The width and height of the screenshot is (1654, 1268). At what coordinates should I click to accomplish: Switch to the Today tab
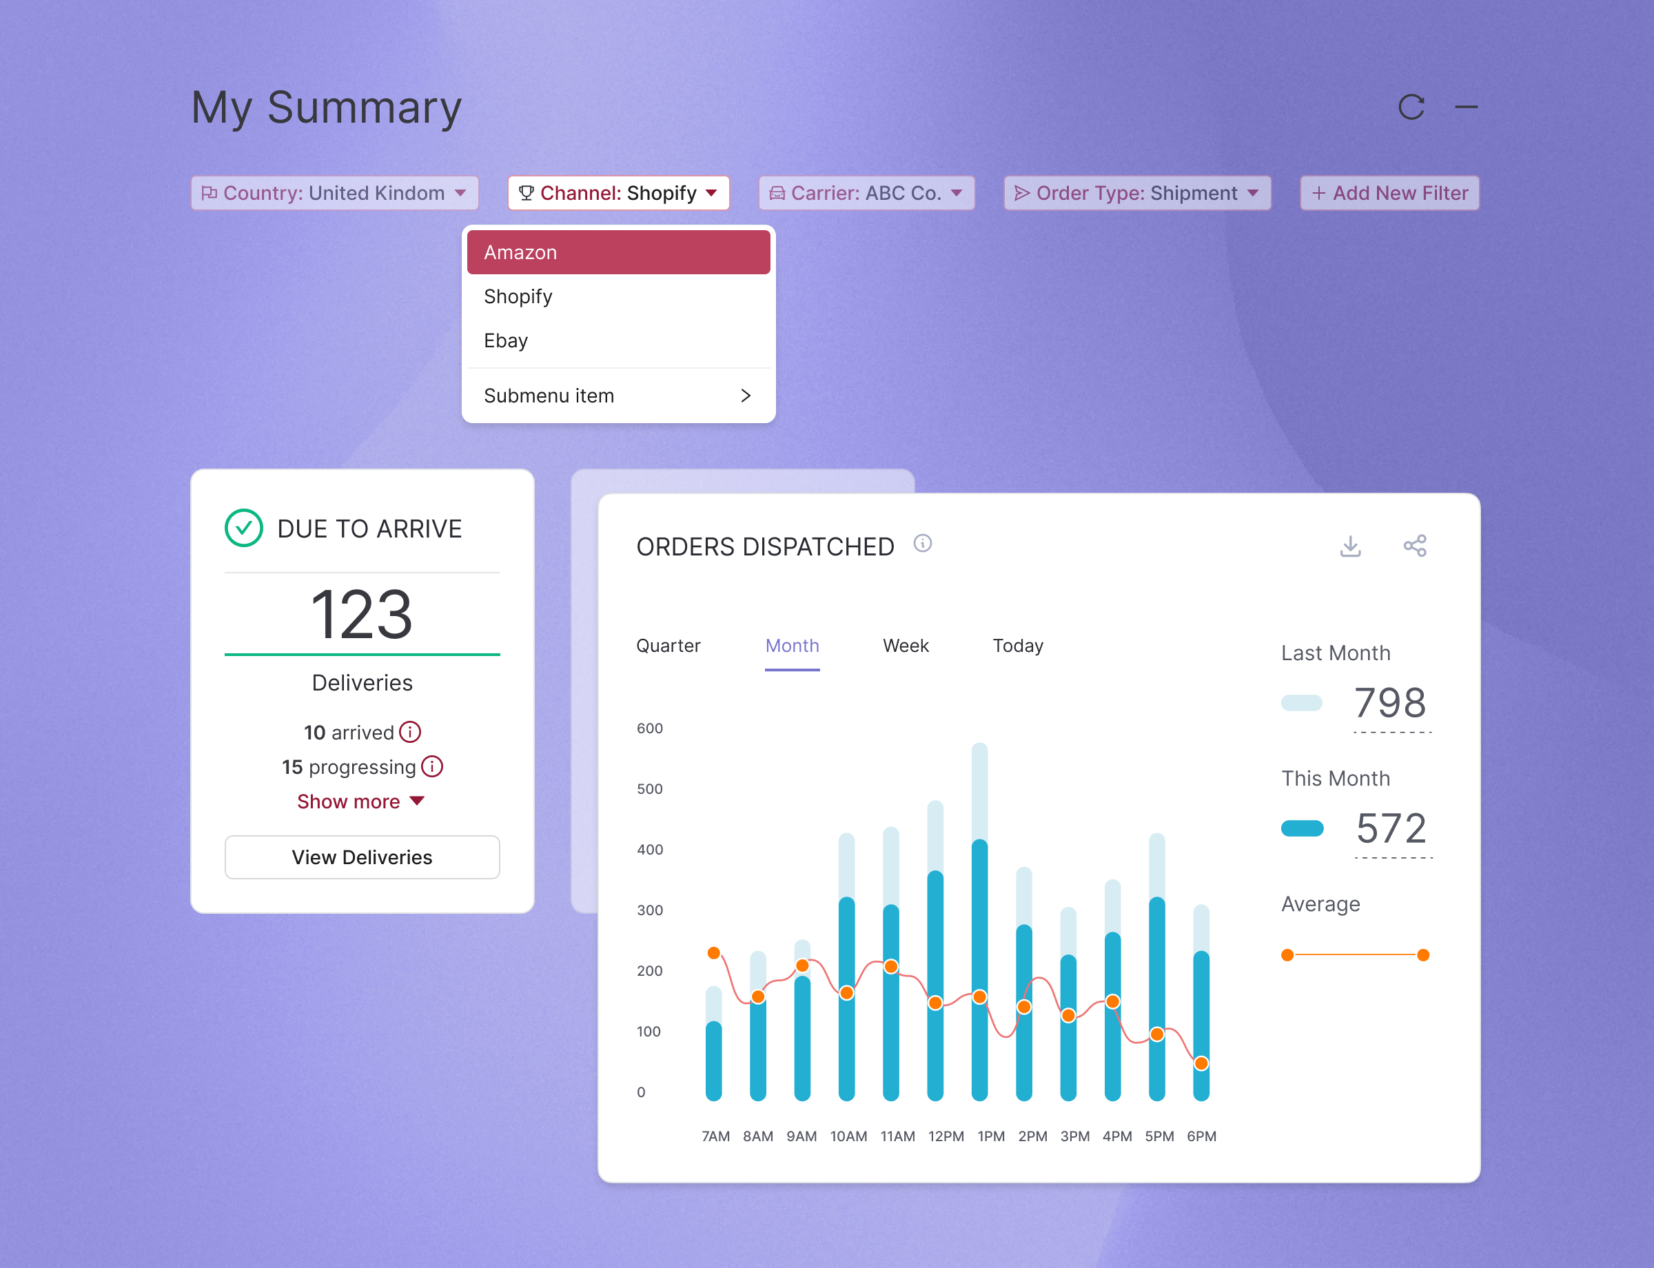tap(1018, 646)
